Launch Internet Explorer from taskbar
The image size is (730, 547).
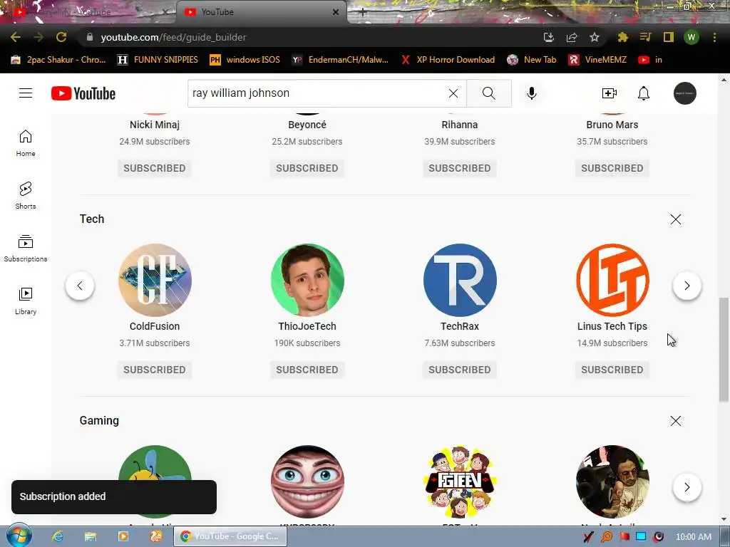[x=58, y=536]
